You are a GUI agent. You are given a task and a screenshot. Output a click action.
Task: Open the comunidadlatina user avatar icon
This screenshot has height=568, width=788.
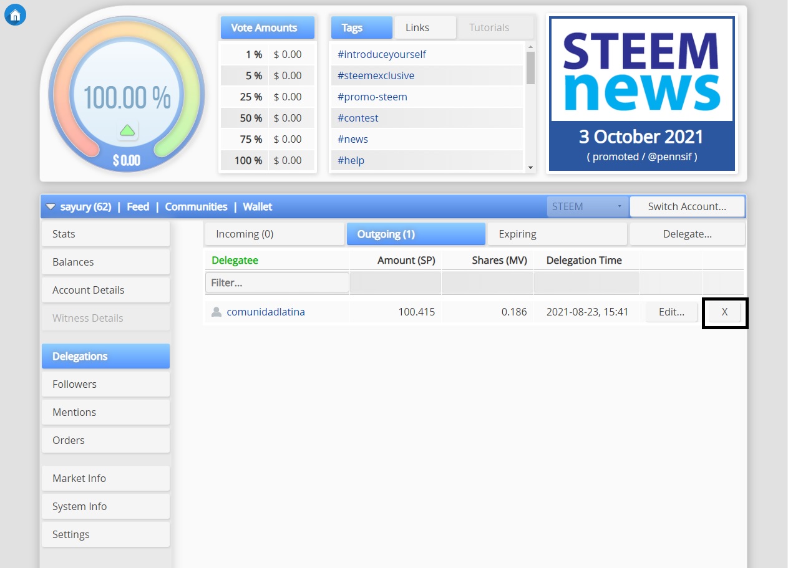(x=216, y=312)
